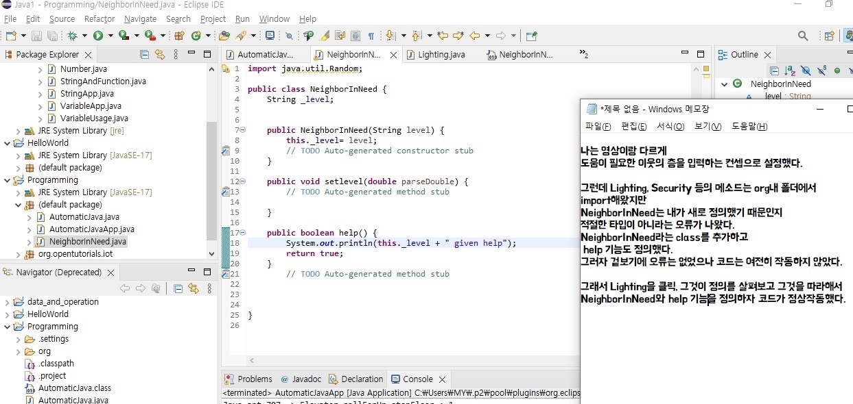Expand data_and_operation in Navigator
This screenshot has width=853, height=404.
click(x=7, y=302)
